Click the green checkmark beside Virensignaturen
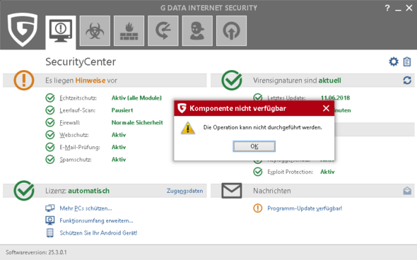 pyautogui.click(x=232, y=80)
